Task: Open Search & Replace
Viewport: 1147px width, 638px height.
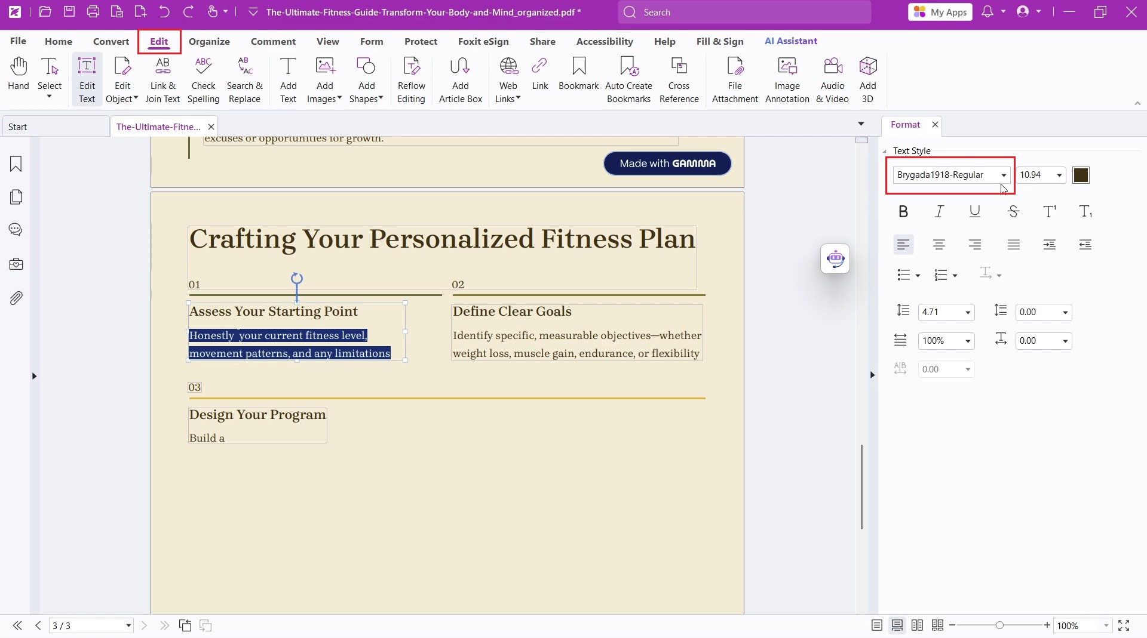Action: pyautogui.click(x=244, y=80)
